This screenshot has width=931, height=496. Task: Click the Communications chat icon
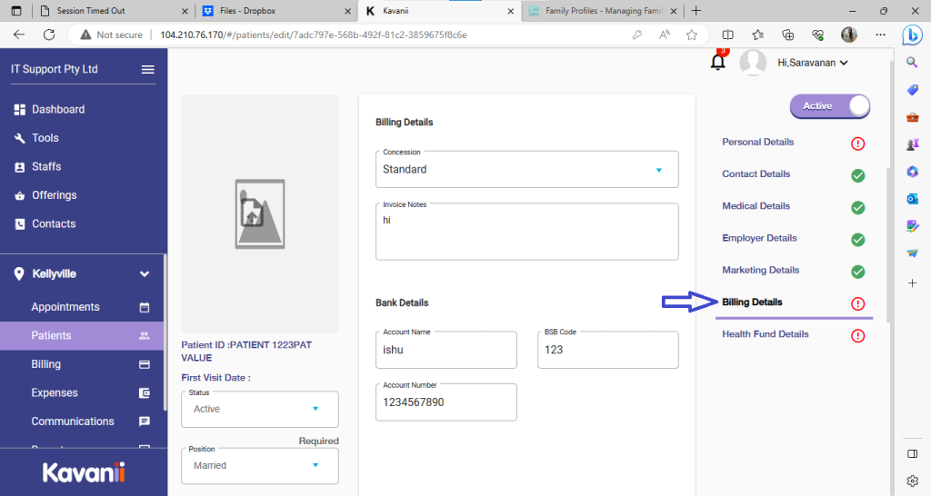click(144, 422)
